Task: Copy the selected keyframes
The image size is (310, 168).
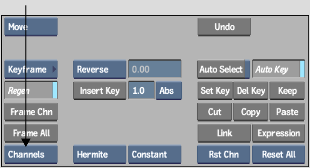Action: [251, 112]
